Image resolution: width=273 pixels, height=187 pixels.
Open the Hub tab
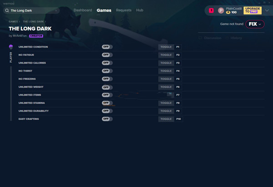coord(140,10)
